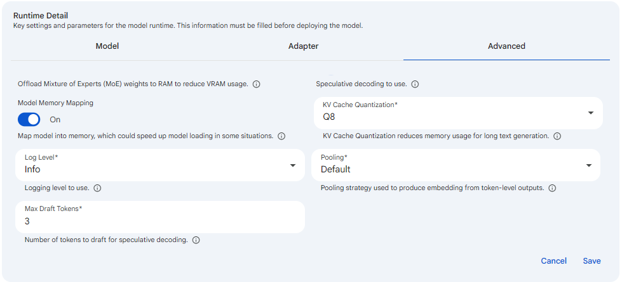Screen dimensions: 622x282
Task: Expand the Log Level dropdown
Action: (x=160, y=165)
